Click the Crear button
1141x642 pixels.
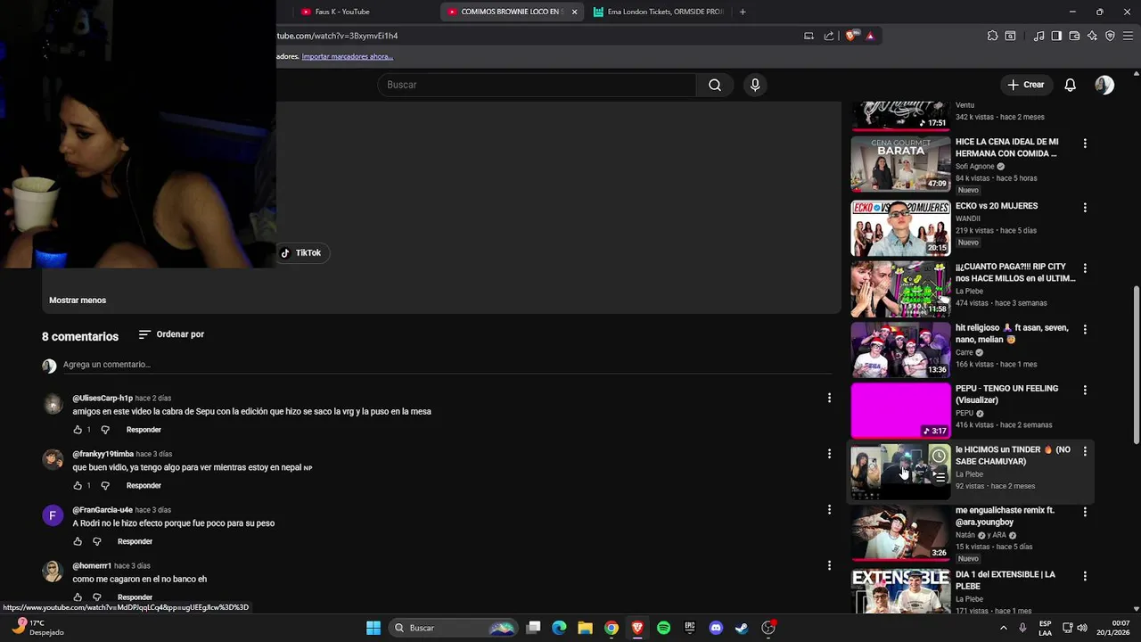1026,85
